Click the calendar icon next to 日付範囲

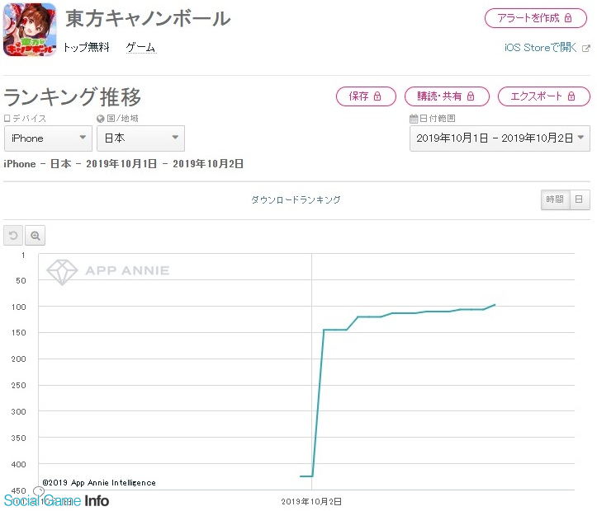pos(414,119)
